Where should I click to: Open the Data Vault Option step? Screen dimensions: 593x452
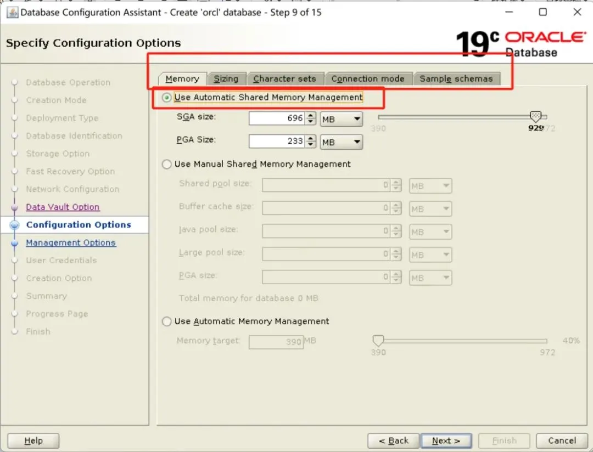pos(63,207)
